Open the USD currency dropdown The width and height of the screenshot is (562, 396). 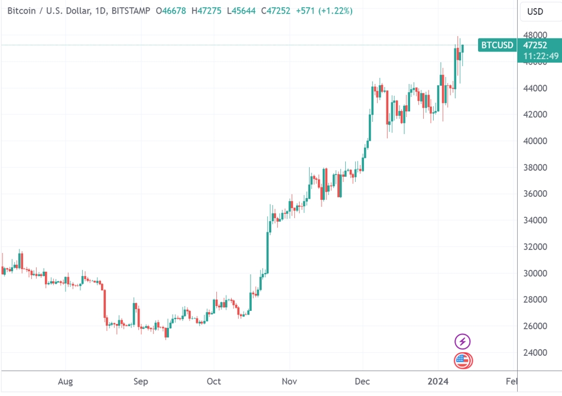[535, 11]
